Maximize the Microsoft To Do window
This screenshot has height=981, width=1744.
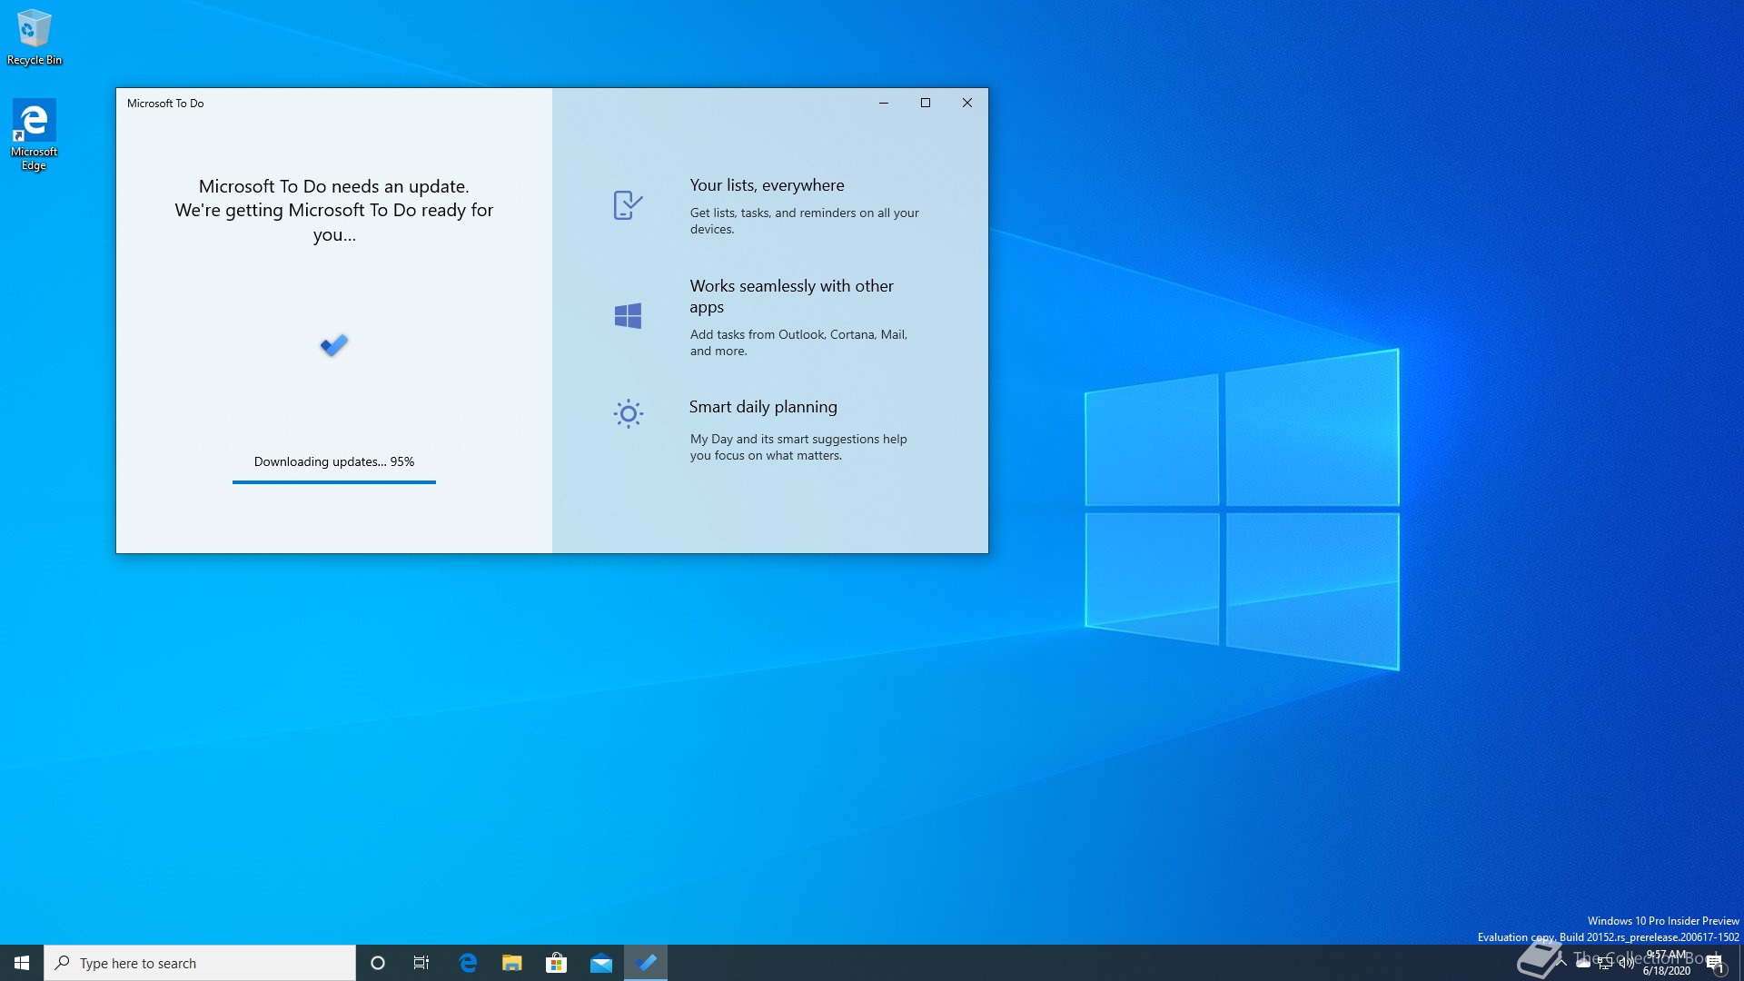(x=926, y=103)
